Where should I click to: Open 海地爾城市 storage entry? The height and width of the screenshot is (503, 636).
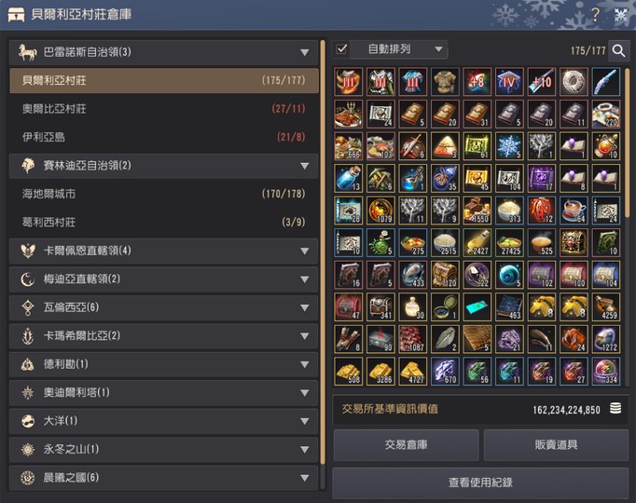click(163, 194)
